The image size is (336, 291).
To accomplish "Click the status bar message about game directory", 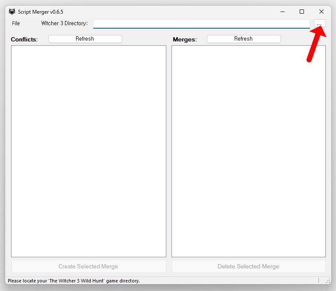I will pyautogui.click(x=74, y=281).
